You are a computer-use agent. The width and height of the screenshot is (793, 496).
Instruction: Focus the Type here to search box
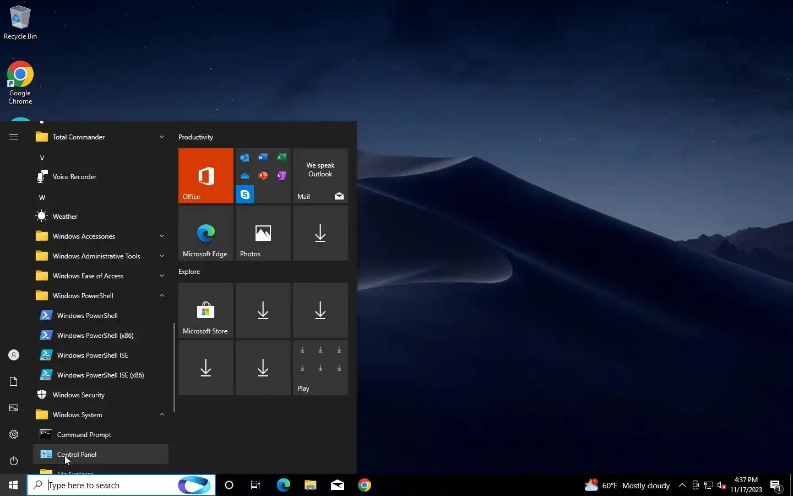click(x=121, y=485)
